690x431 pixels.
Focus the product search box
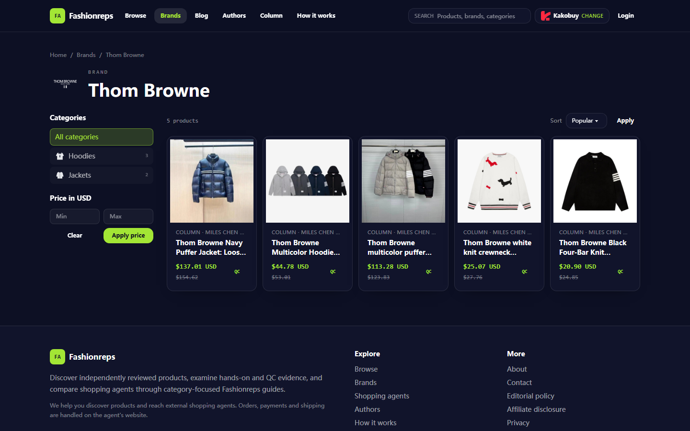470,16
